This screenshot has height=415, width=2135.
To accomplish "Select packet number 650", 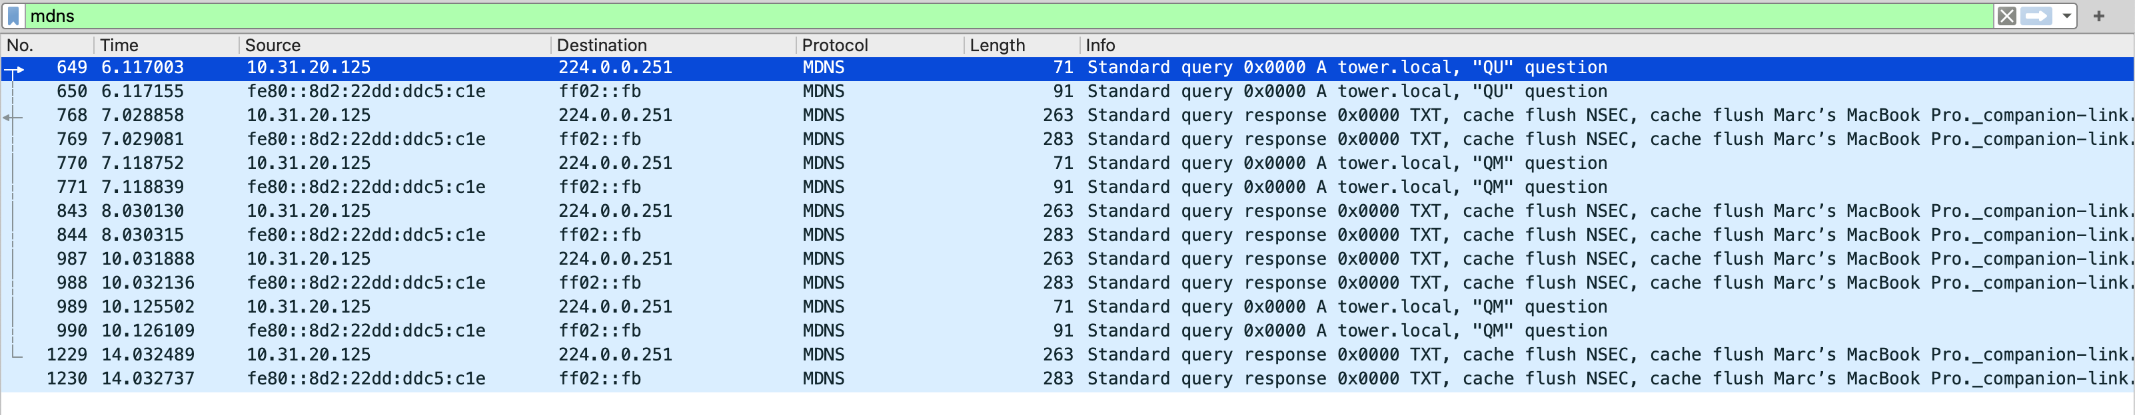I will point(1067,92).
